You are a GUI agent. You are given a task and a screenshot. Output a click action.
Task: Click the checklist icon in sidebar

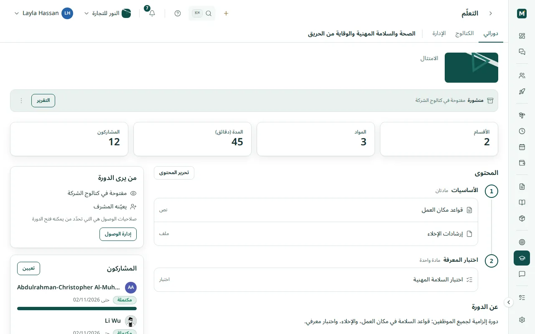tap(522, 298)
